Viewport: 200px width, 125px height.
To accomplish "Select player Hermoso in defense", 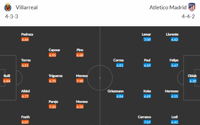I will pyautogui.click(x=172, y=91).
